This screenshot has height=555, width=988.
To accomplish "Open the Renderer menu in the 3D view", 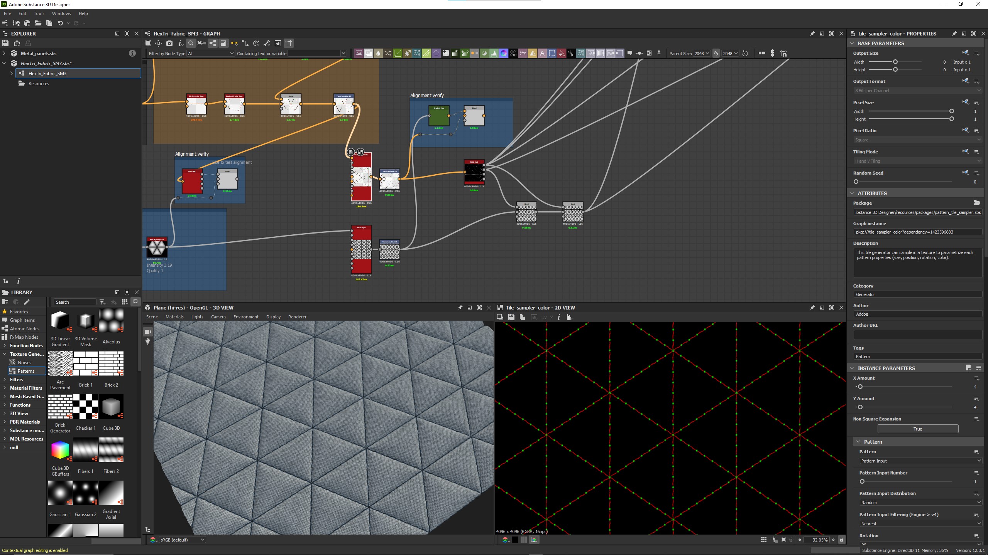I will click(x=297, y=316).
